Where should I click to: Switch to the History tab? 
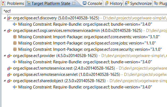(114, 4)
